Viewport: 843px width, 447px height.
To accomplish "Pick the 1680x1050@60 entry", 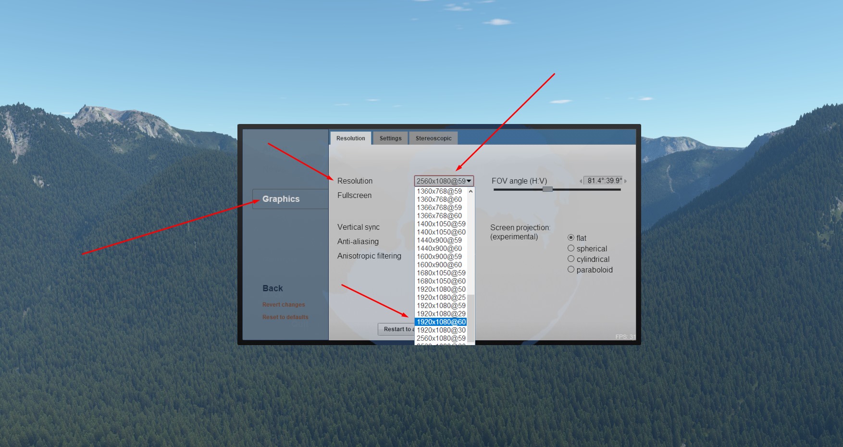I will click(441, 281).
